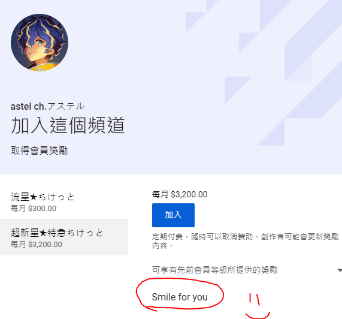
Task: Click the 取得會員獎勵 subtitle text
Action: [40, 151]
